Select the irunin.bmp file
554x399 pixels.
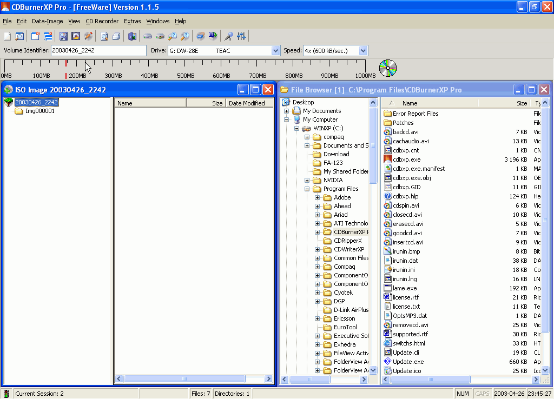(x=402, y=251)
